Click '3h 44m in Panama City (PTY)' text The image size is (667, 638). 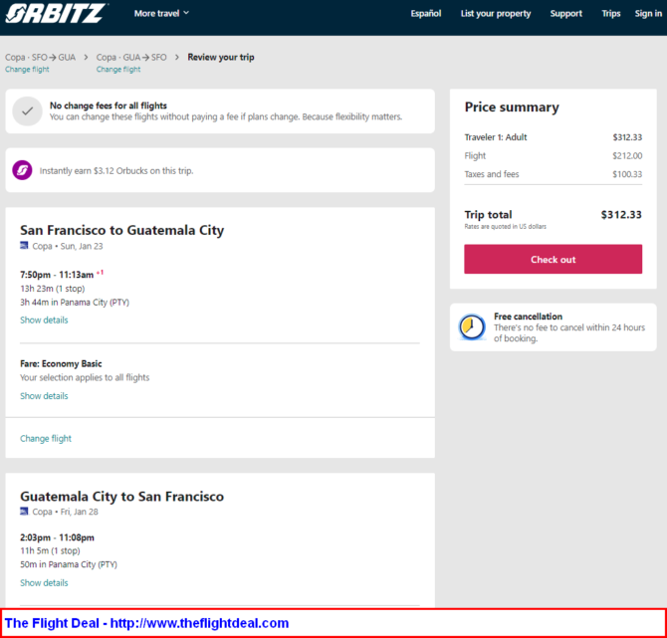coord(75,302)
